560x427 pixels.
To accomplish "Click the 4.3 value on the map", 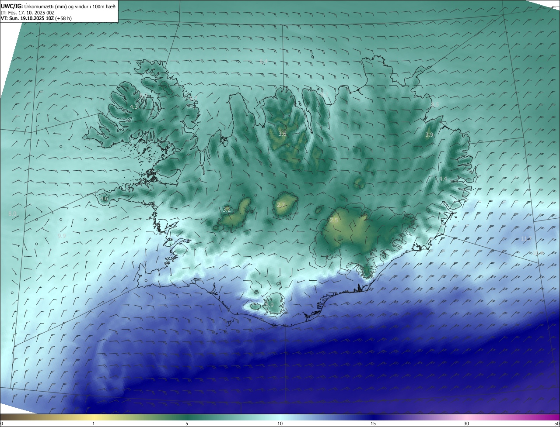I will click(134, 107).
